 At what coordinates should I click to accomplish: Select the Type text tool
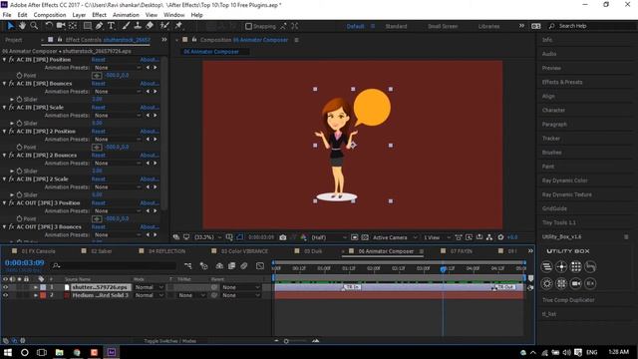tap(111, 26)
